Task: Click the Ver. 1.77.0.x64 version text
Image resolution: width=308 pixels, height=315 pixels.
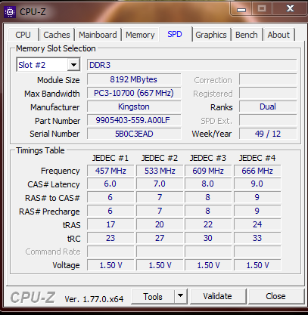Action: click(x=94, y=299)
